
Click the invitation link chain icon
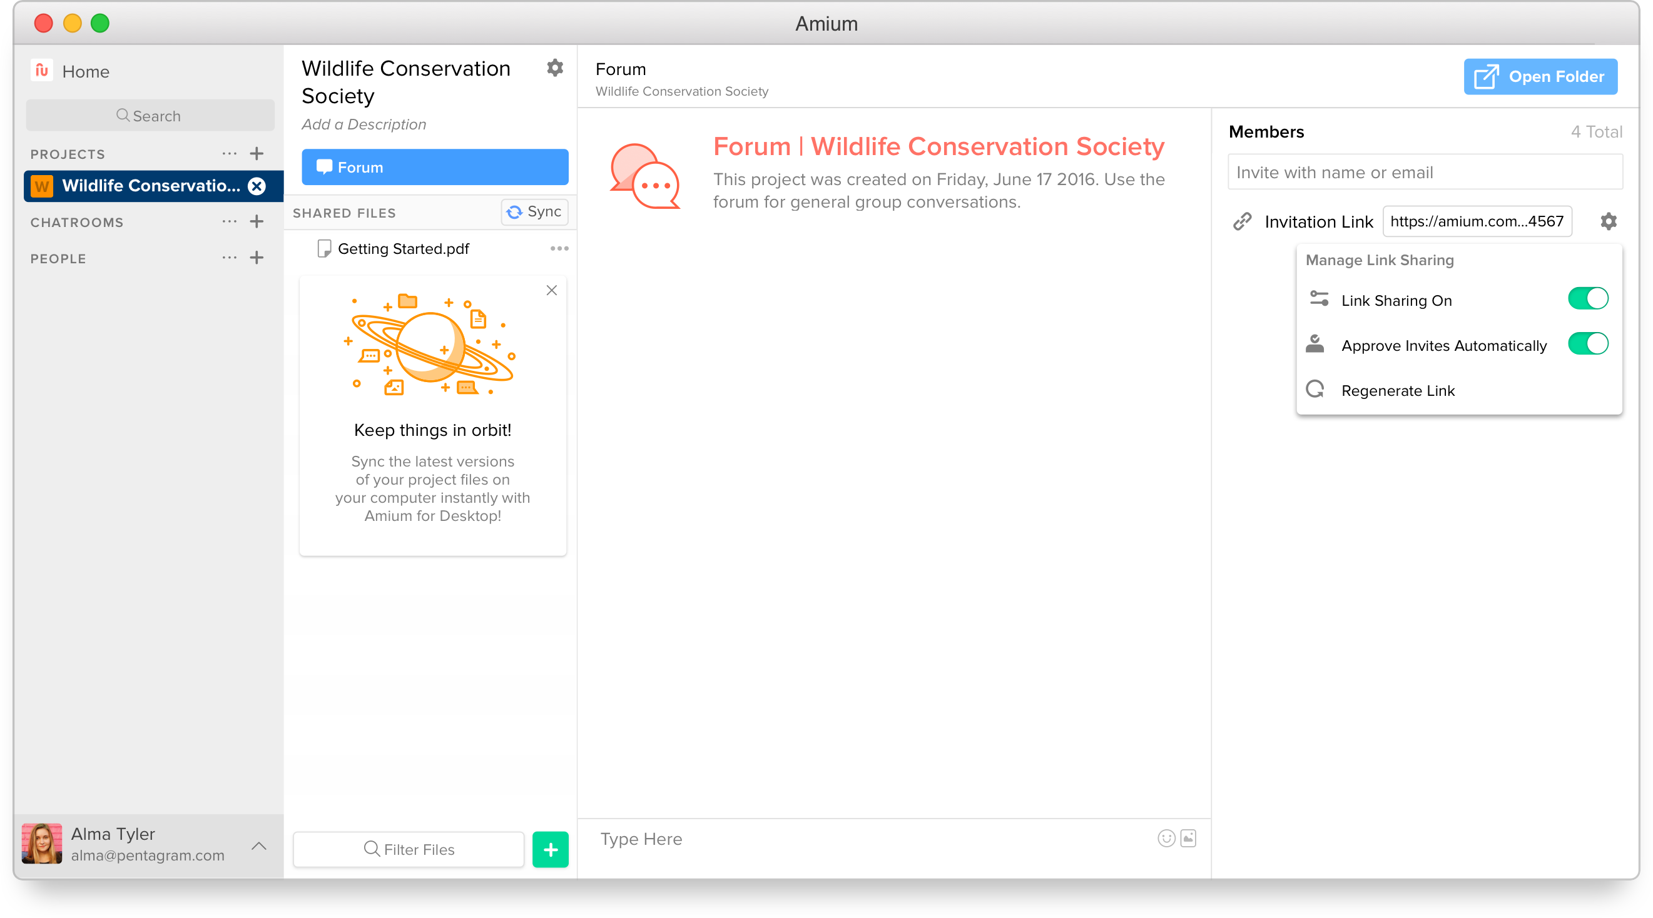pyautogui.click(x=1243, y=222)
